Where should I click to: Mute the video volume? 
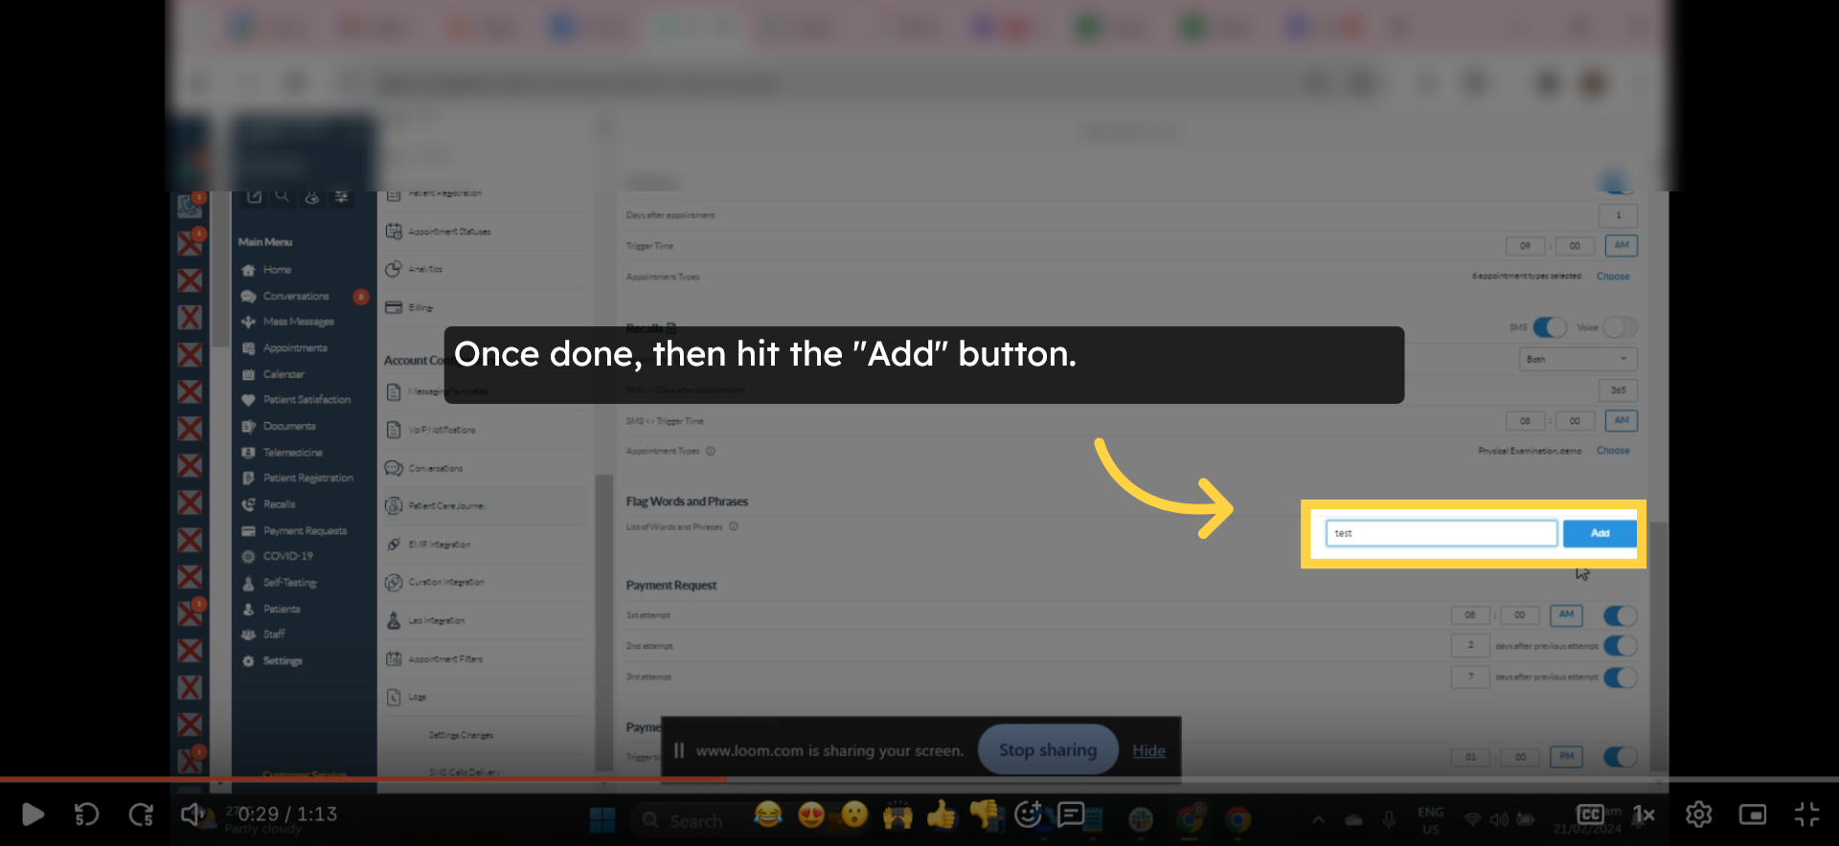pyautogui.click(x=192, y=814)
